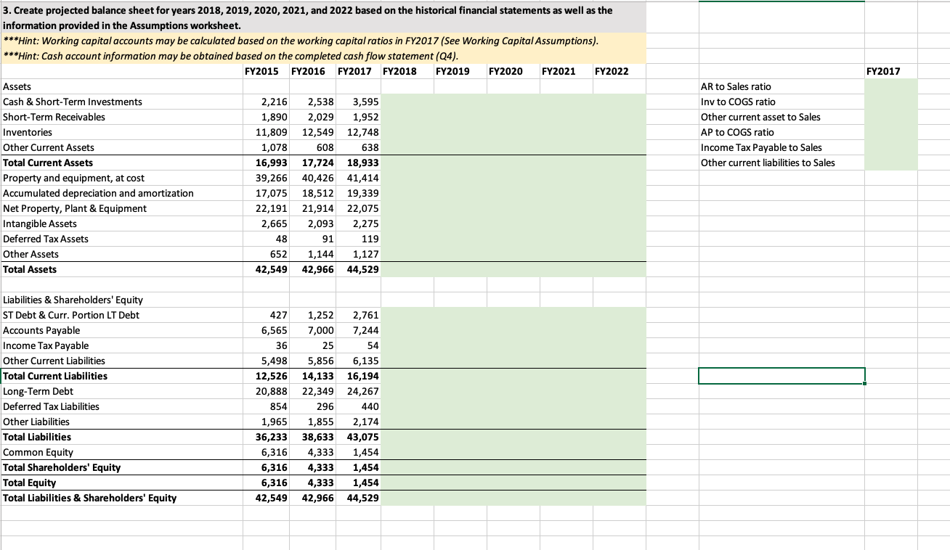The image size is (950, 550).
Task: Click the Common Equity FY2017 value 1,454
Action: pos(363,452)
